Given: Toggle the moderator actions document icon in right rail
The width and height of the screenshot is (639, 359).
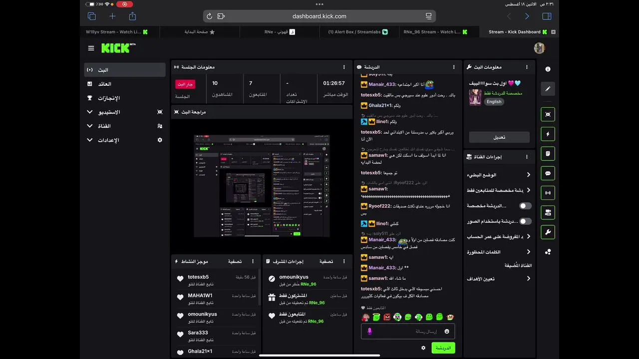Looking at the screenshot, I should click(548, 154).
